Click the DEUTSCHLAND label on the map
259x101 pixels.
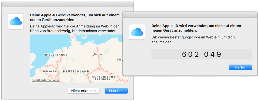pos(76,71)
